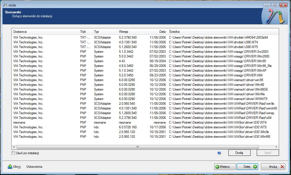Click the date 08/19/2004 cell
291x175 pixels.
click(158, 61)
